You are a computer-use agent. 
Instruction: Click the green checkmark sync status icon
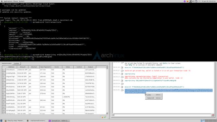click(x=105, y=117)
